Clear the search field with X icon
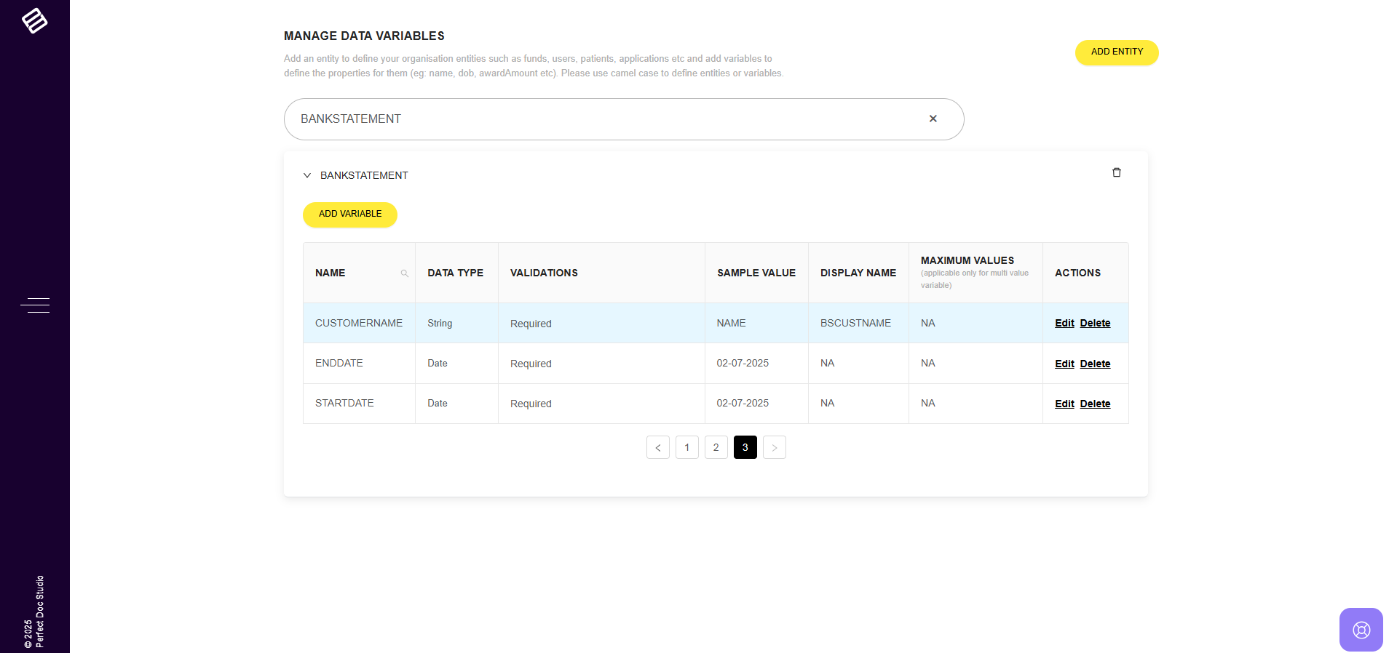The height and width of the screenshot is (653, 1397). point(933,119)
